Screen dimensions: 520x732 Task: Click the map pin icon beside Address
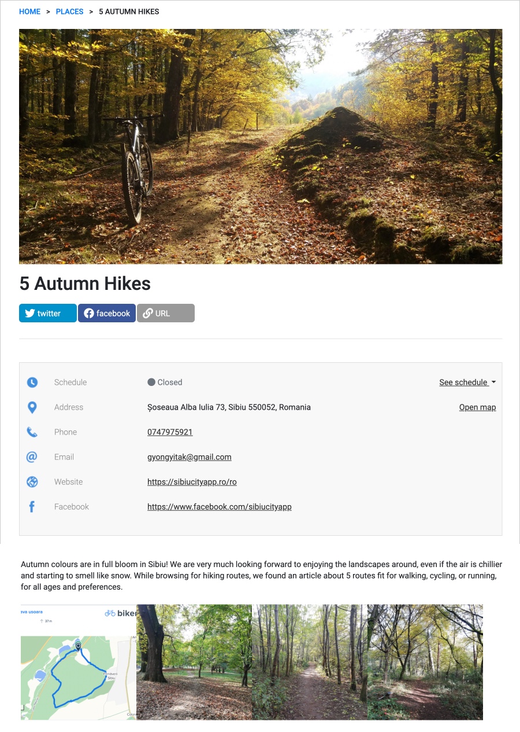(x=32, y=407)
